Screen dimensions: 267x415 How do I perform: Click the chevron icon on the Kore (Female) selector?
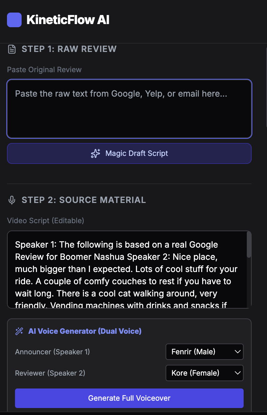237,373
